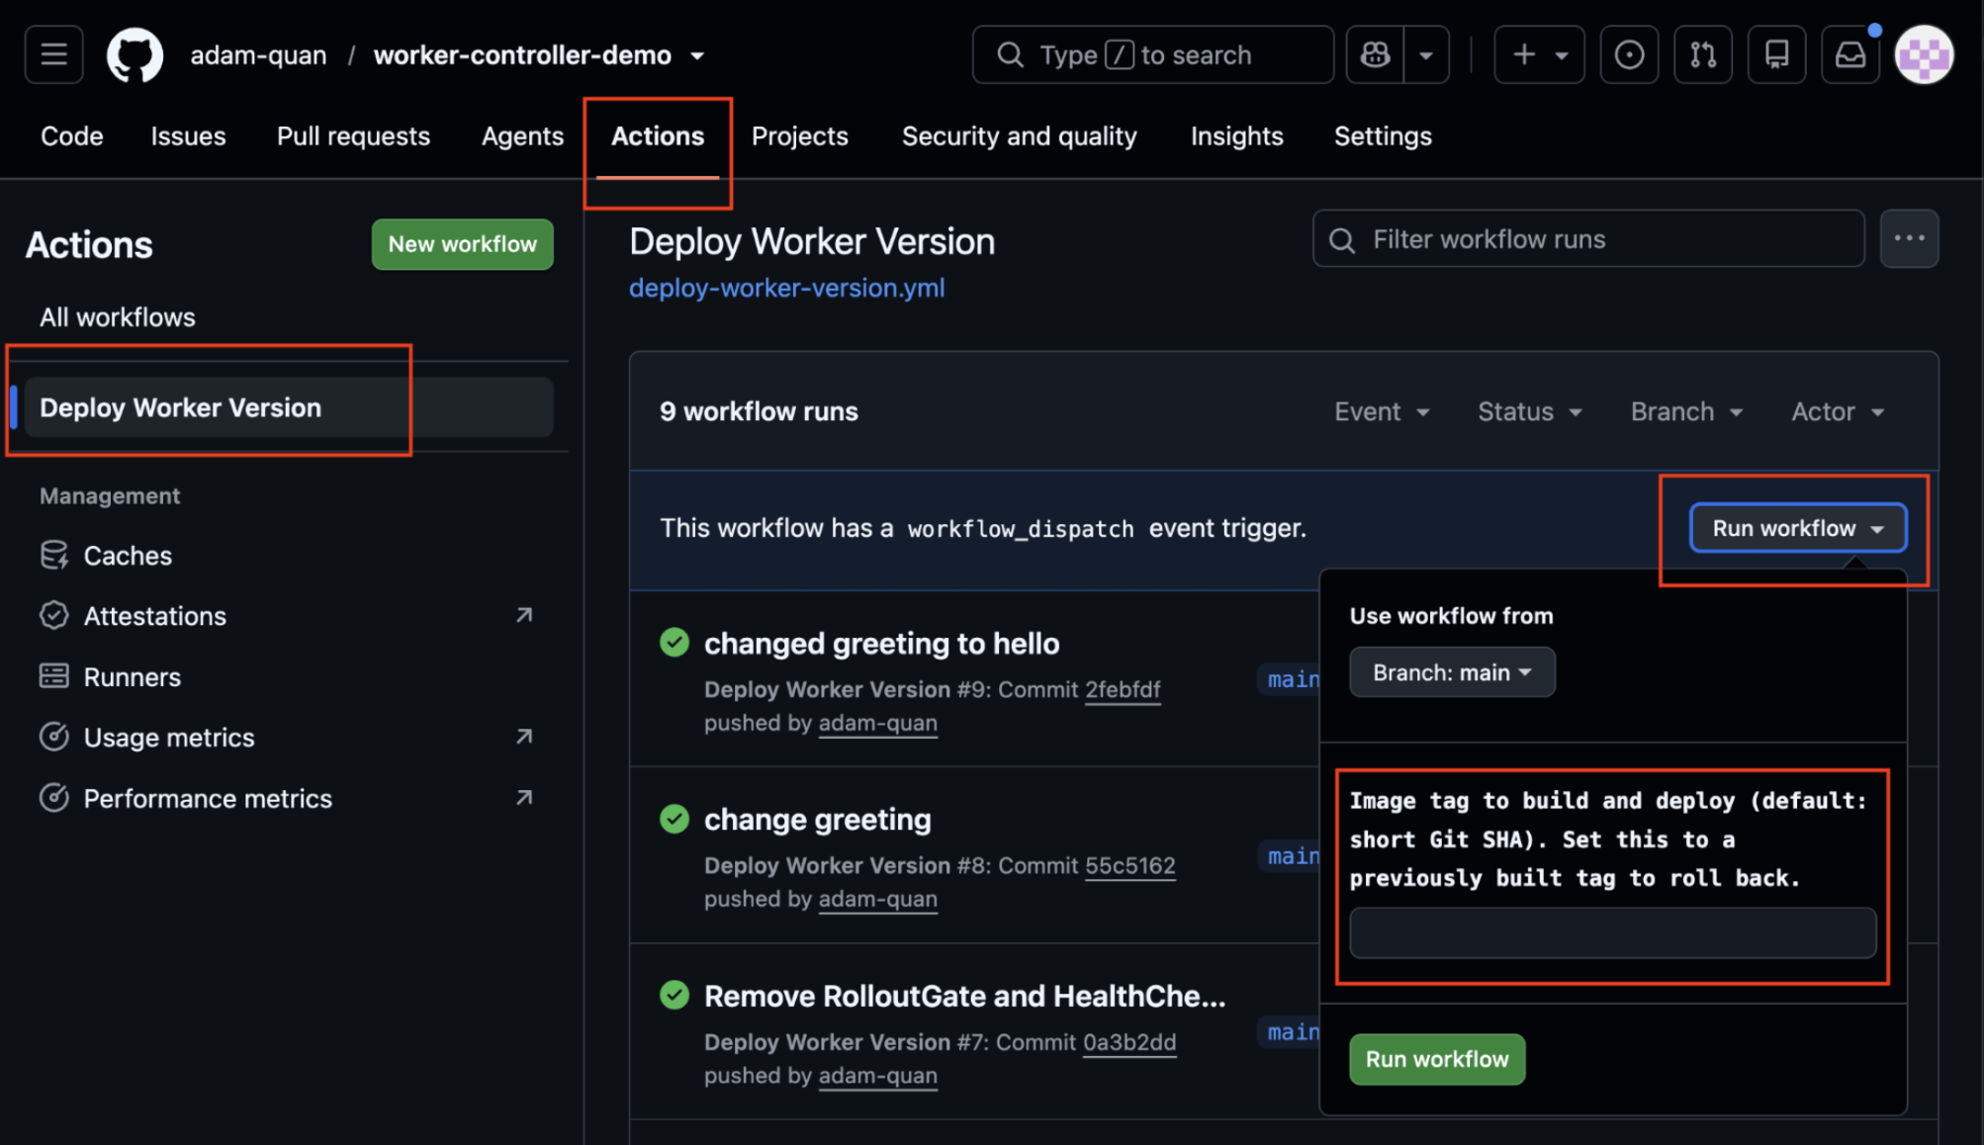
Task: Open the create new plus menu
Action: click(x=1539, y=54)
